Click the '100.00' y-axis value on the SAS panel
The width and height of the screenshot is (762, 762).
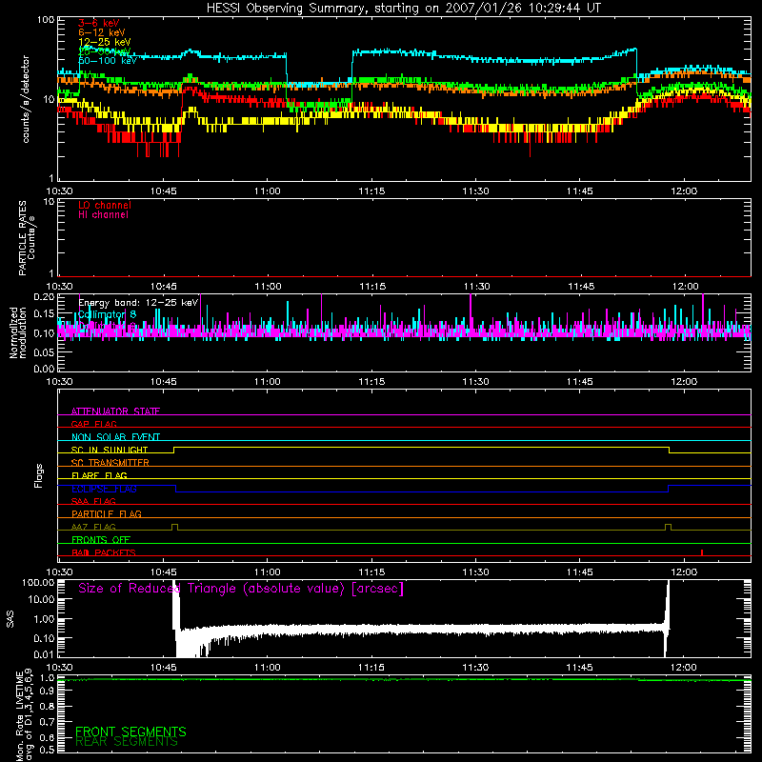click(38, 582)
